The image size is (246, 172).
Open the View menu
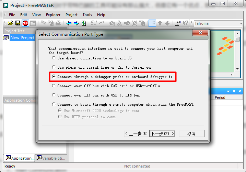tap(36, 15)
